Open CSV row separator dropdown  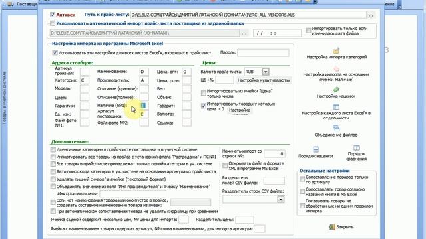click(x=281, y=199)
